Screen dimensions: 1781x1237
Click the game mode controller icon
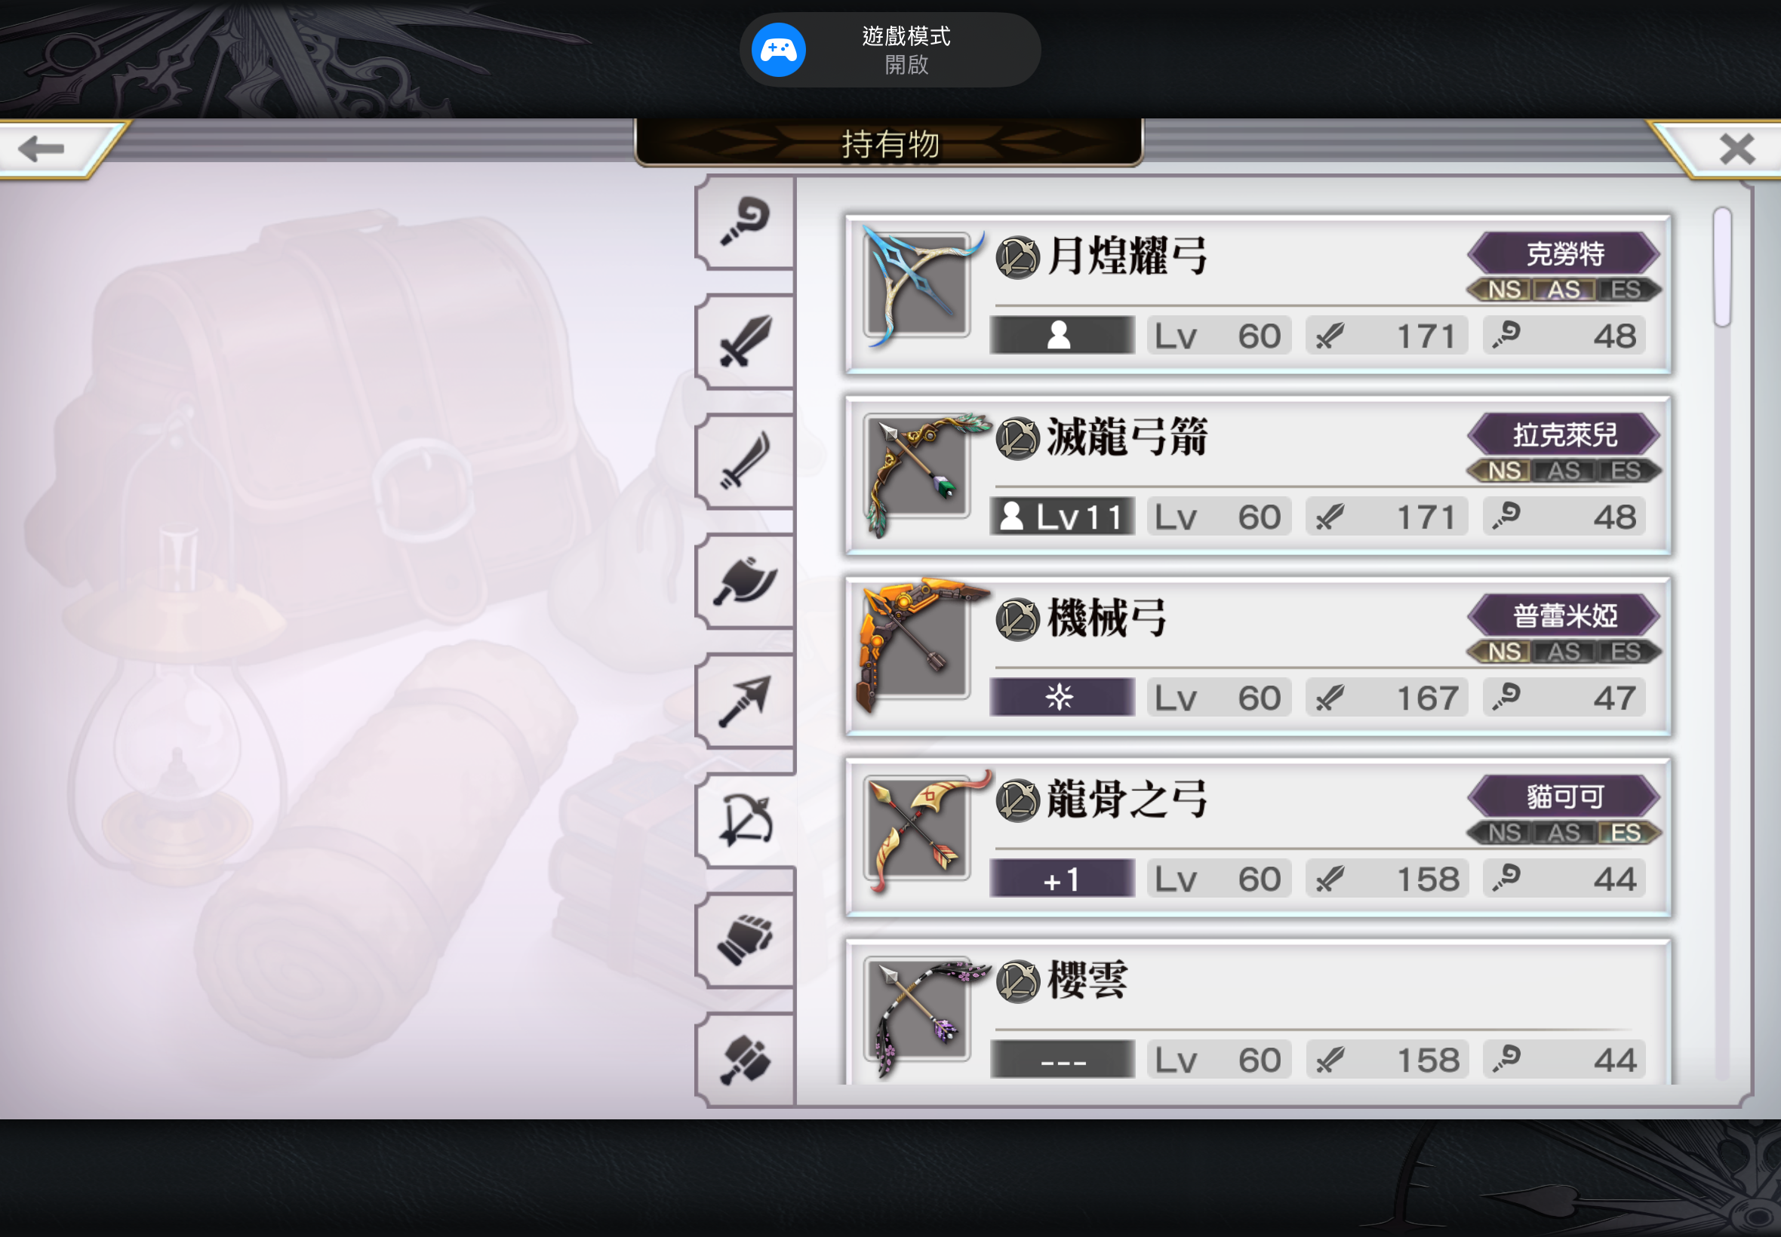coord(779,51)
